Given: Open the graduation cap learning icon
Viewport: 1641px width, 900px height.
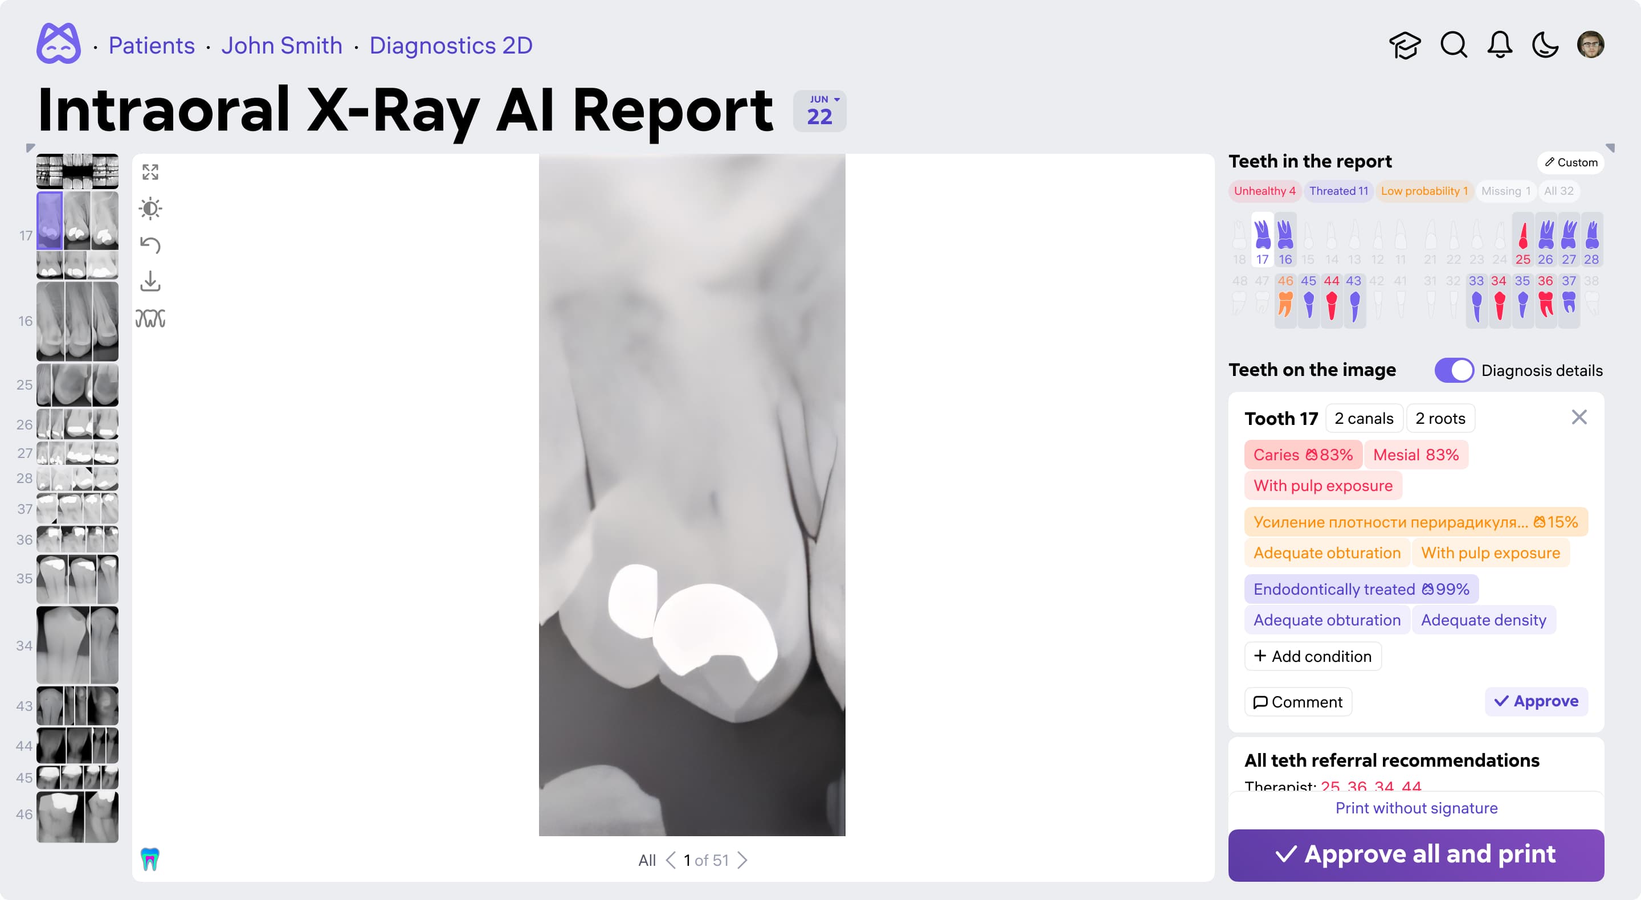Looking at the screenshot, I should [x=1405, y=45].
